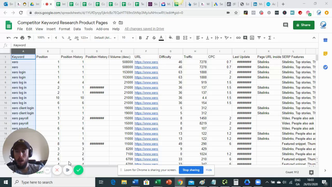Open the Count: 912 summary dropdown
This screenshot has width=332, height=187.
pos(292,172)
